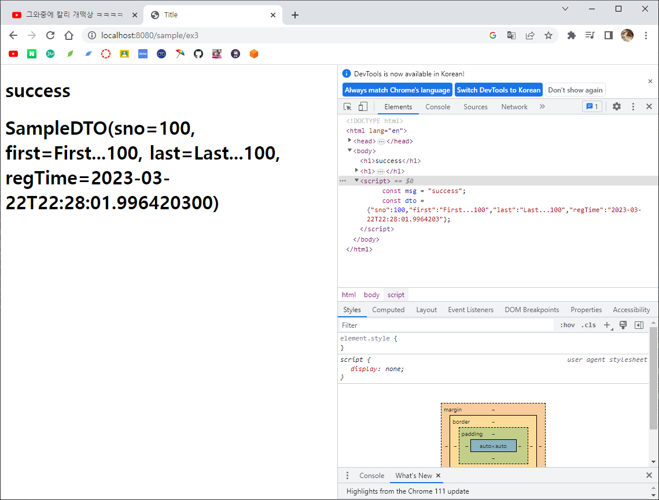
Task: Focus the Styles Filter field
Action: point(446,325)
